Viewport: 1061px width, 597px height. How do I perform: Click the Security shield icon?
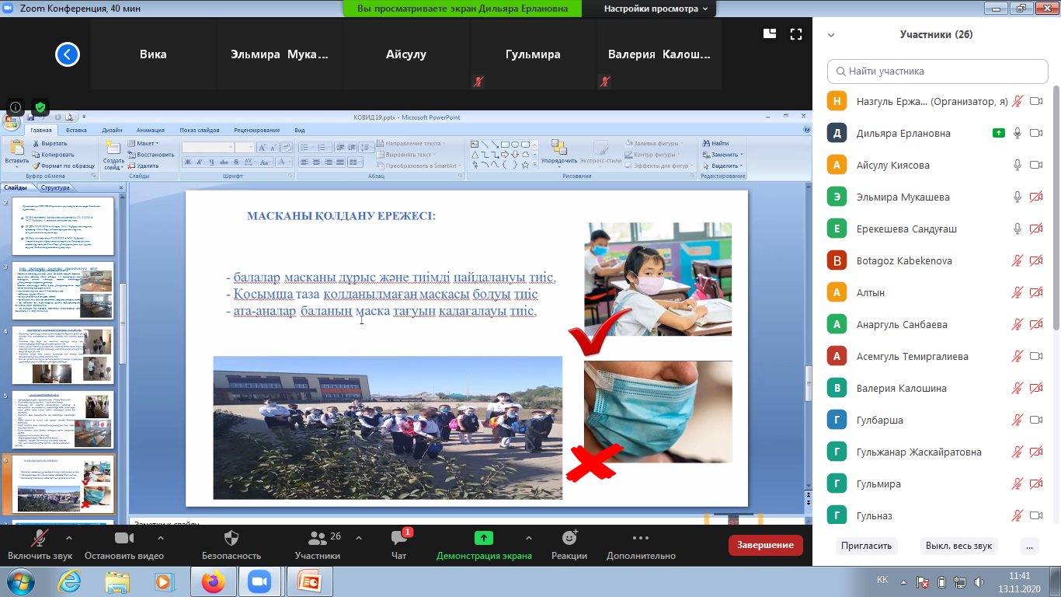[231, 538]
